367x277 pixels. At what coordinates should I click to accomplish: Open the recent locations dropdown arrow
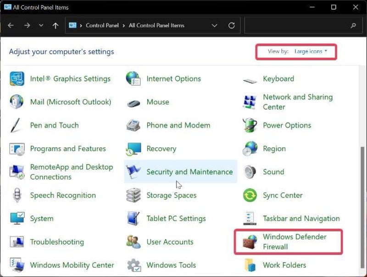click(x=41, y=25)
